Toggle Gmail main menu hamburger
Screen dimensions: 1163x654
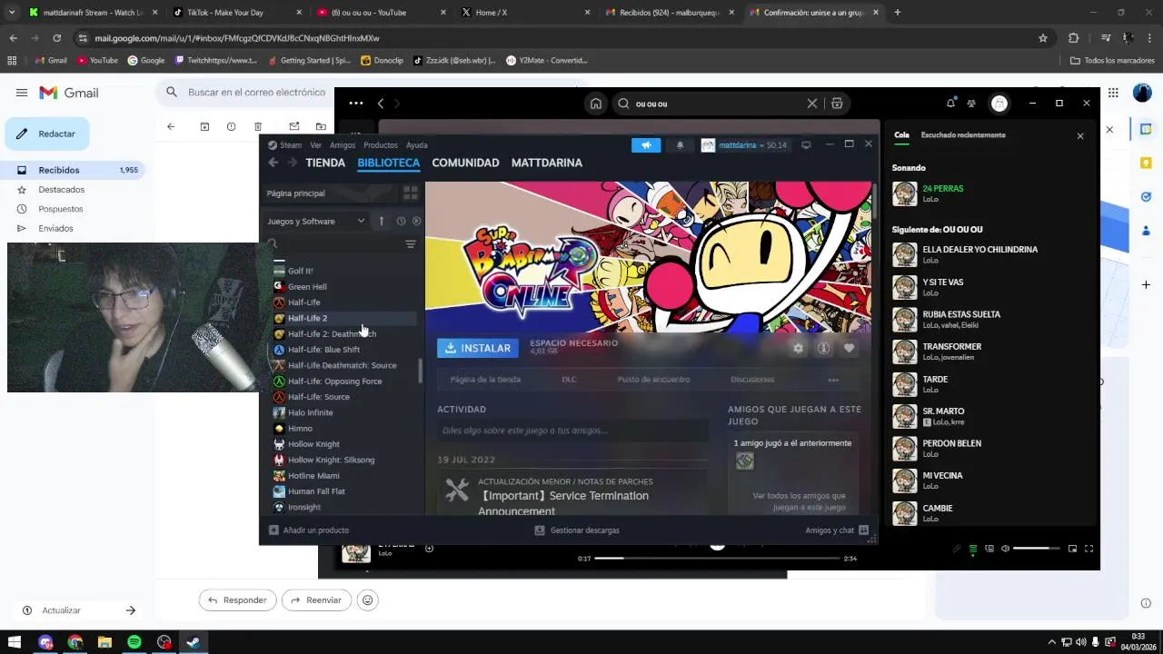(x=21, y=93)
